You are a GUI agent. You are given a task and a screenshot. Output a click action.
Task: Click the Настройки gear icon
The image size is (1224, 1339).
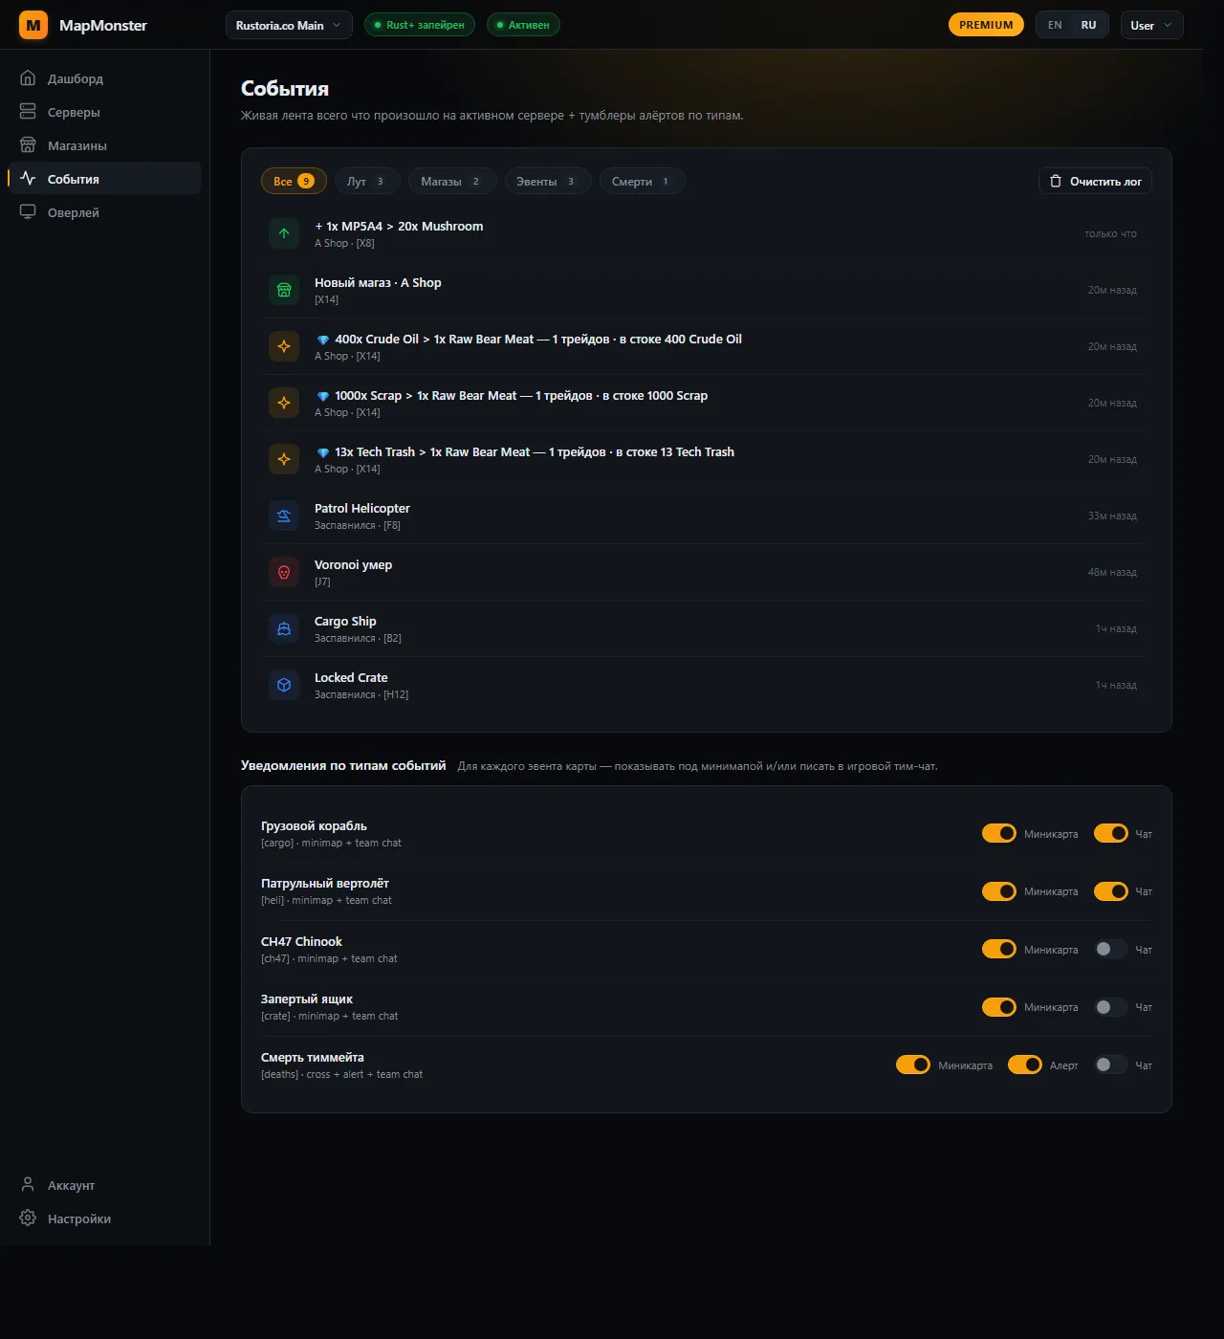(28, 1218)
